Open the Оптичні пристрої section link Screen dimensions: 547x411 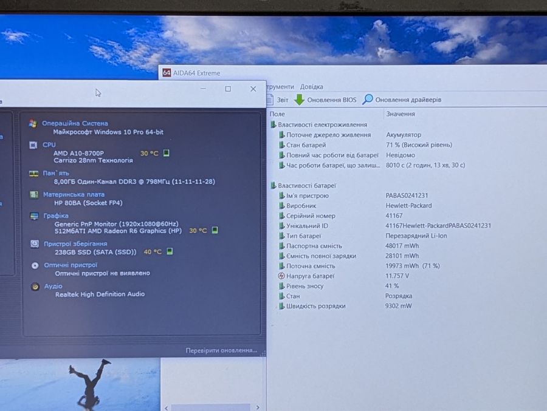71,265
